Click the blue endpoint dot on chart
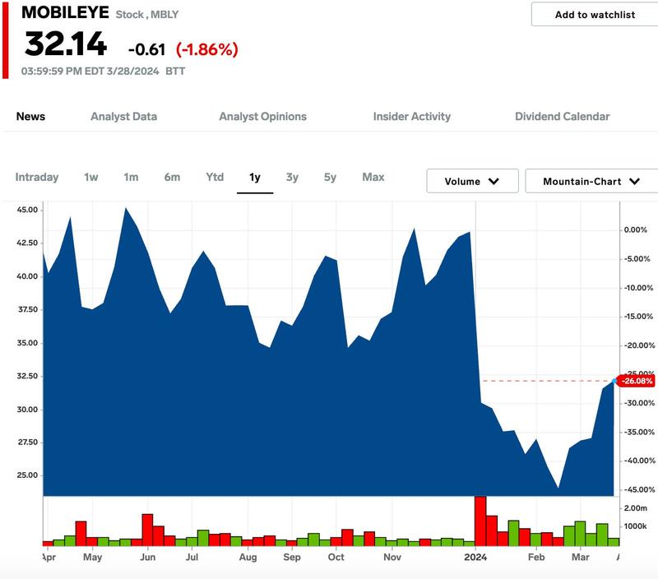The height and width of the screenshot is (579, 658). (614, 381)
